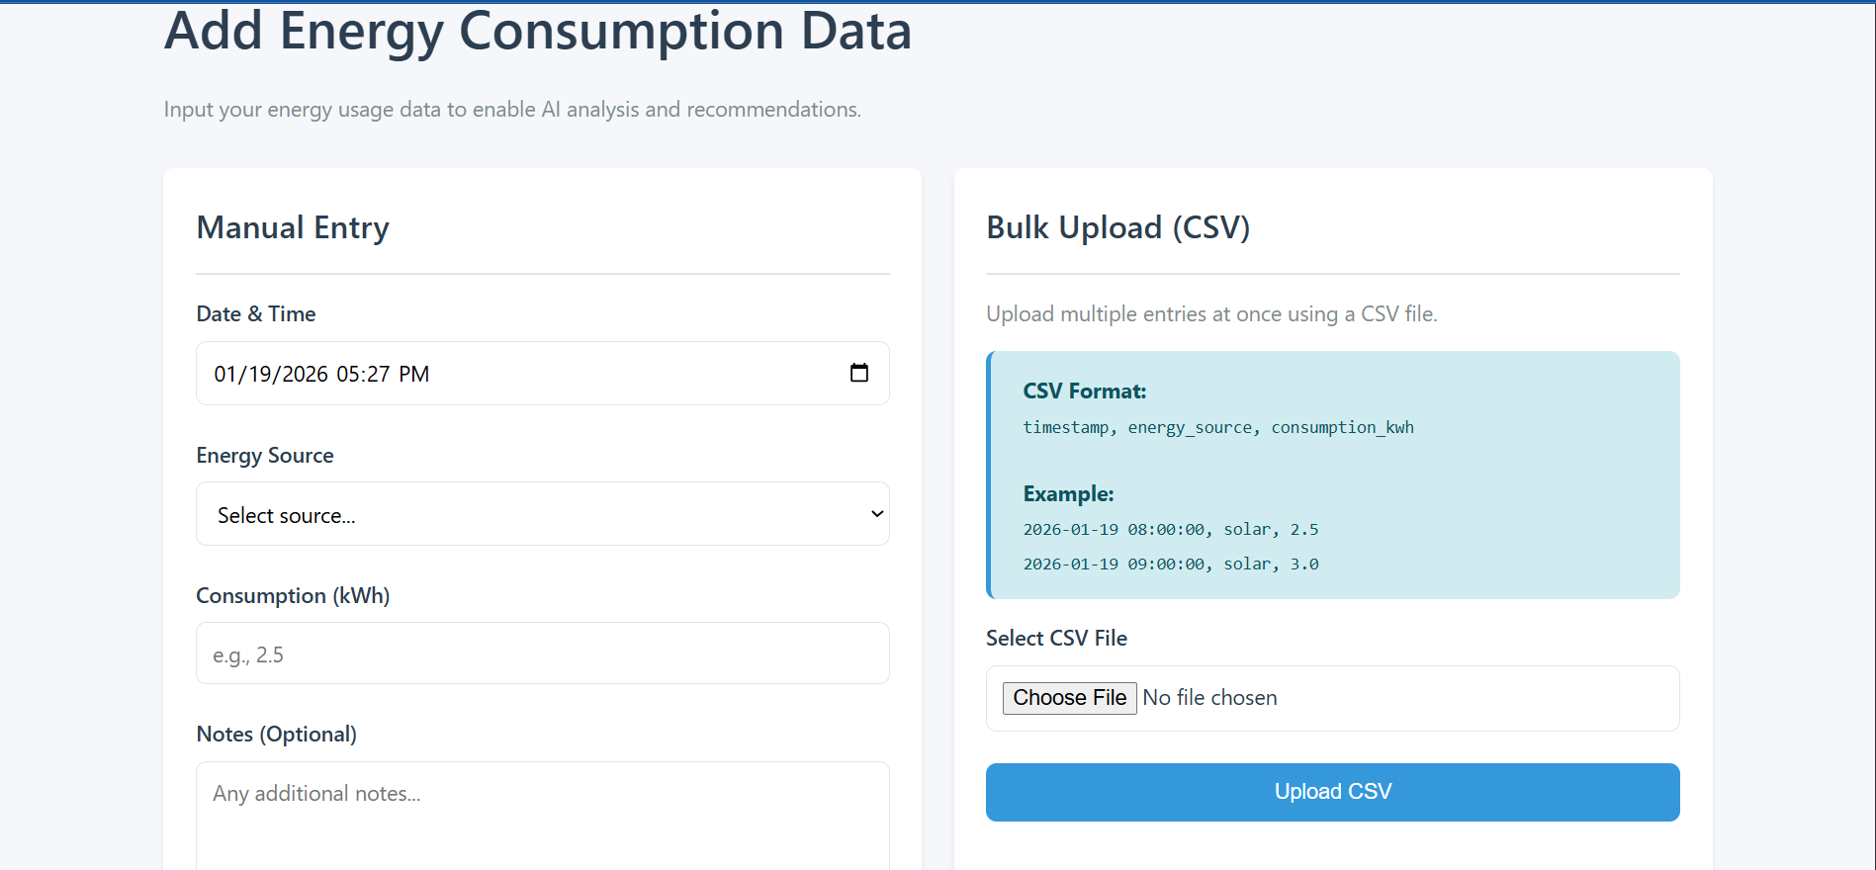Click the Manual Entry heading
The height and width of the screenshot is (870, 1876).
pos(293,228)
